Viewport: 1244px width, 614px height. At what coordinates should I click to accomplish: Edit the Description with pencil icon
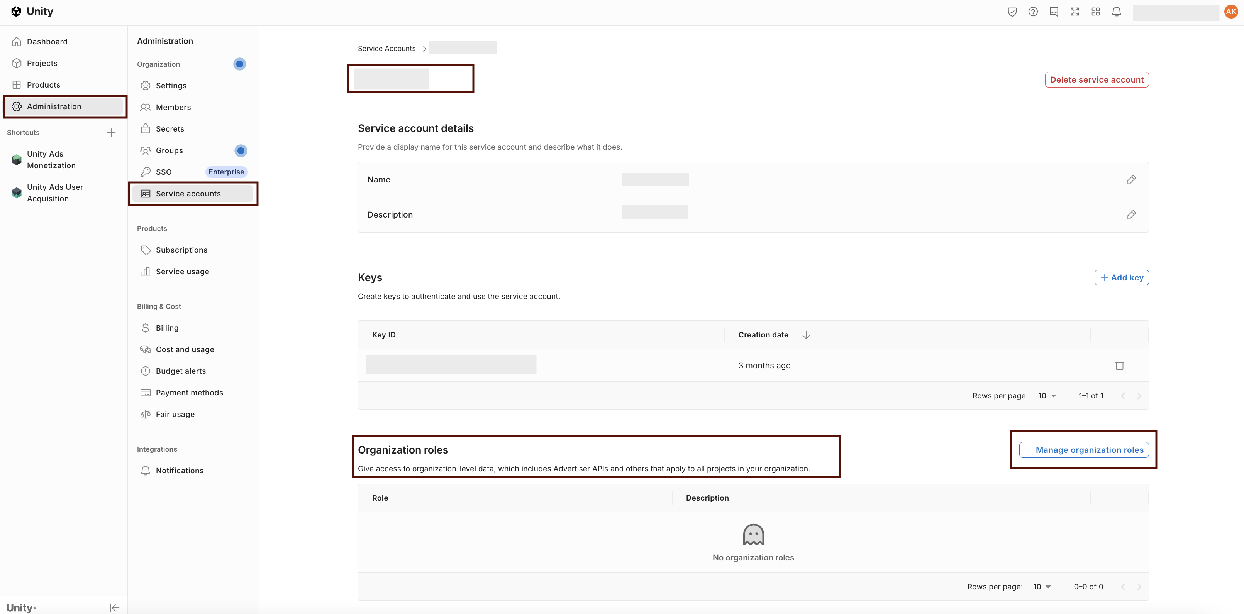[1131, 215]
